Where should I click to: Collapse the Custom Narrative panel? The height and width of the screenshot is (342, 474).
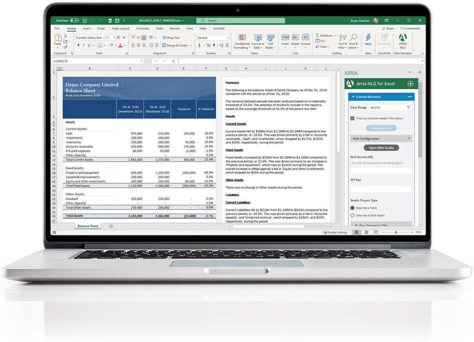pyautogui.click(x=353, y=97)
